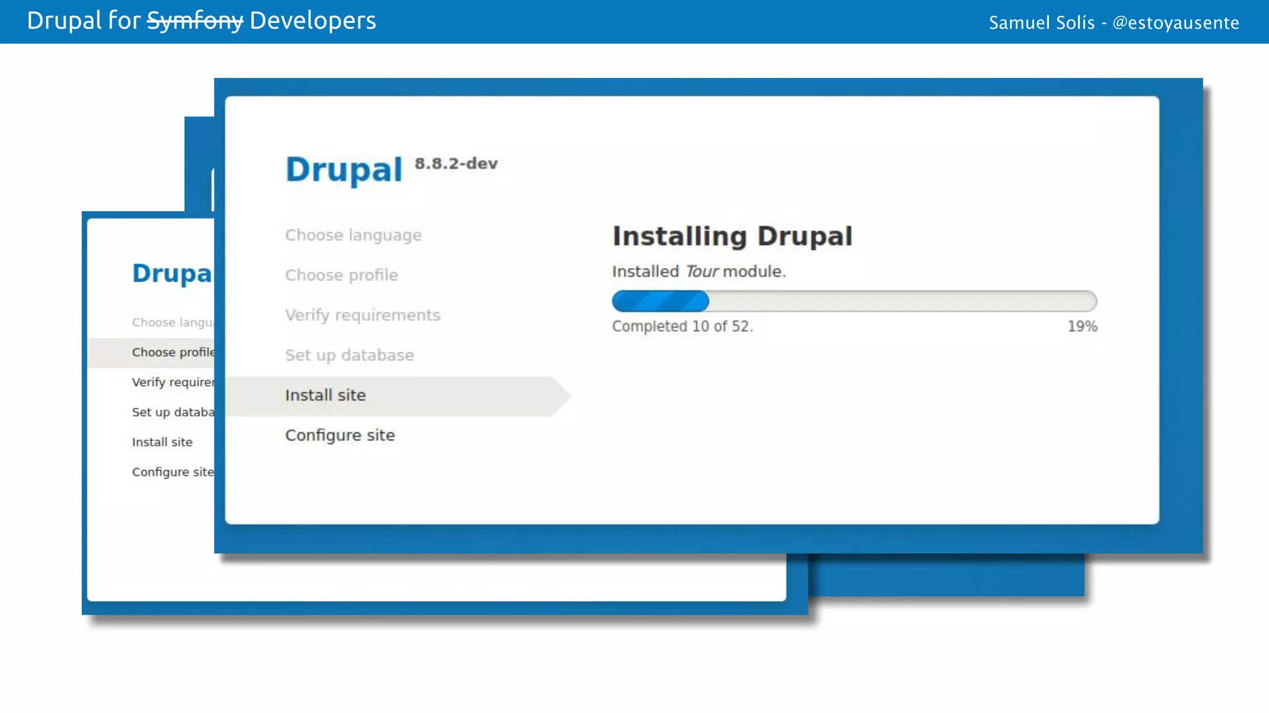Select highlighted 'Choose profile' in back window

(x=151, y=353)
